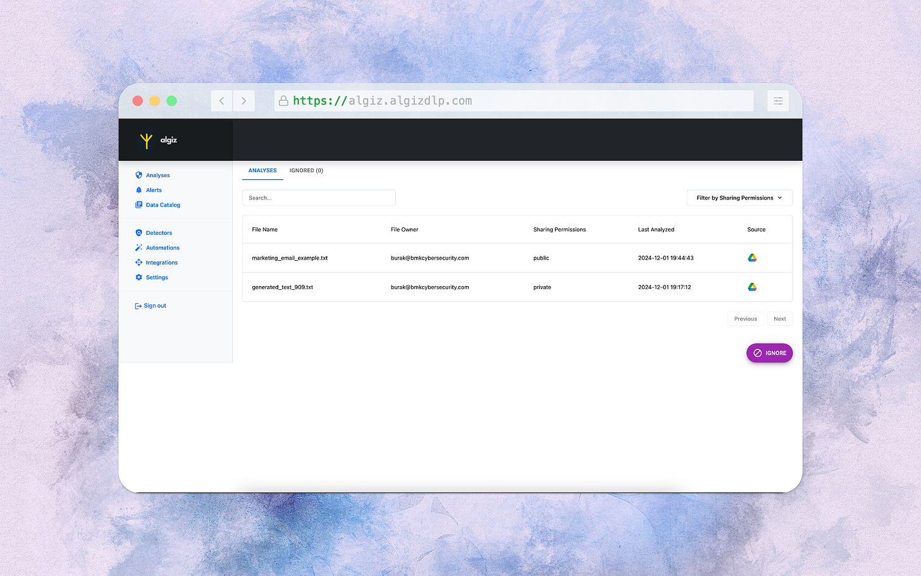Click the red close window button
921x576 pixels.
[x=137, y=101]
